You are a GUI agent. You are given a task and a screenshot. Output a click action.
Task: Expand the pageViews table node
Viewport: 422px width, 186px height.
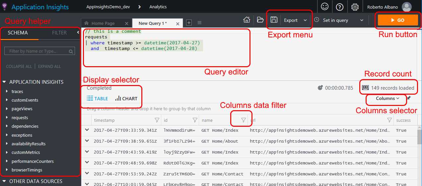[7, 109]
